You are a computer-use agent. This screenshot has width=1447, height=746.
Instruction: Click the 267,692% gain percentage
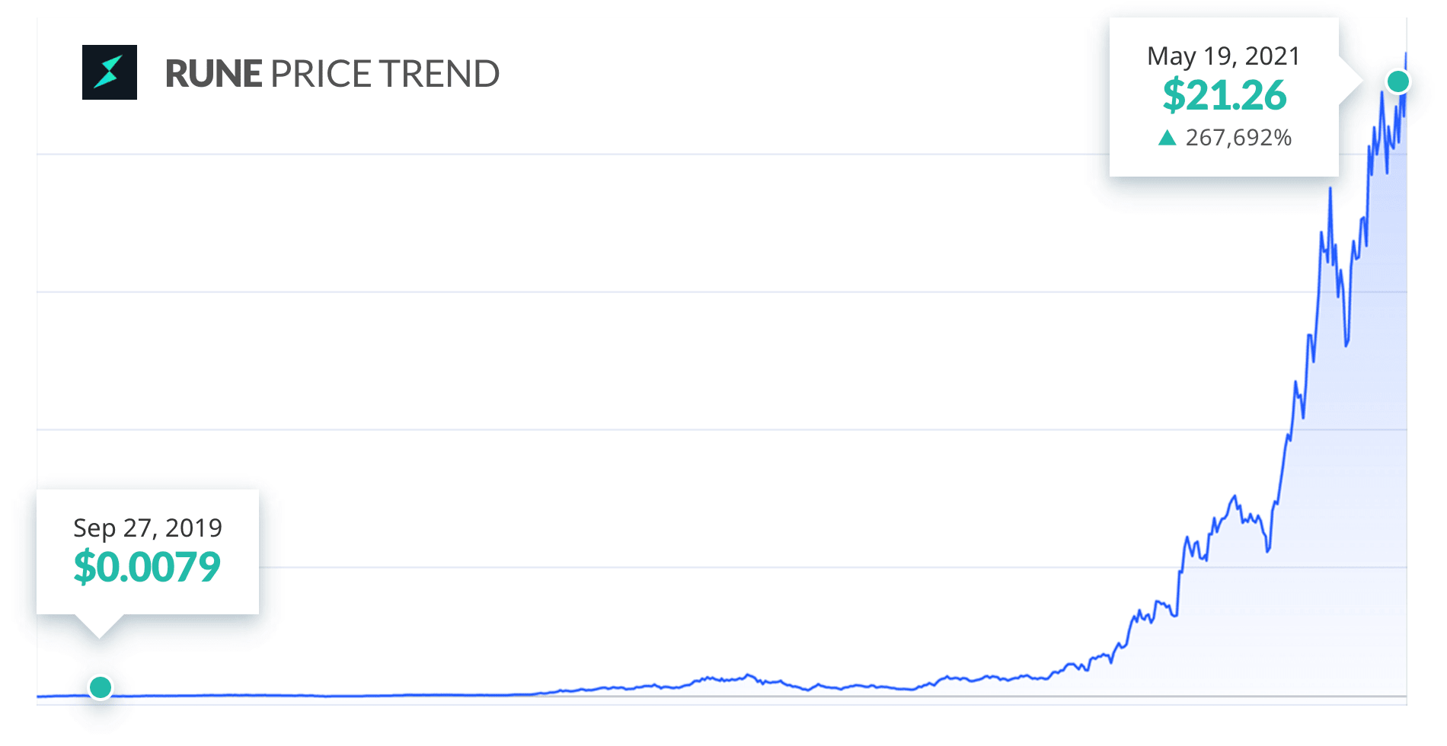[x=1238, y=138]
